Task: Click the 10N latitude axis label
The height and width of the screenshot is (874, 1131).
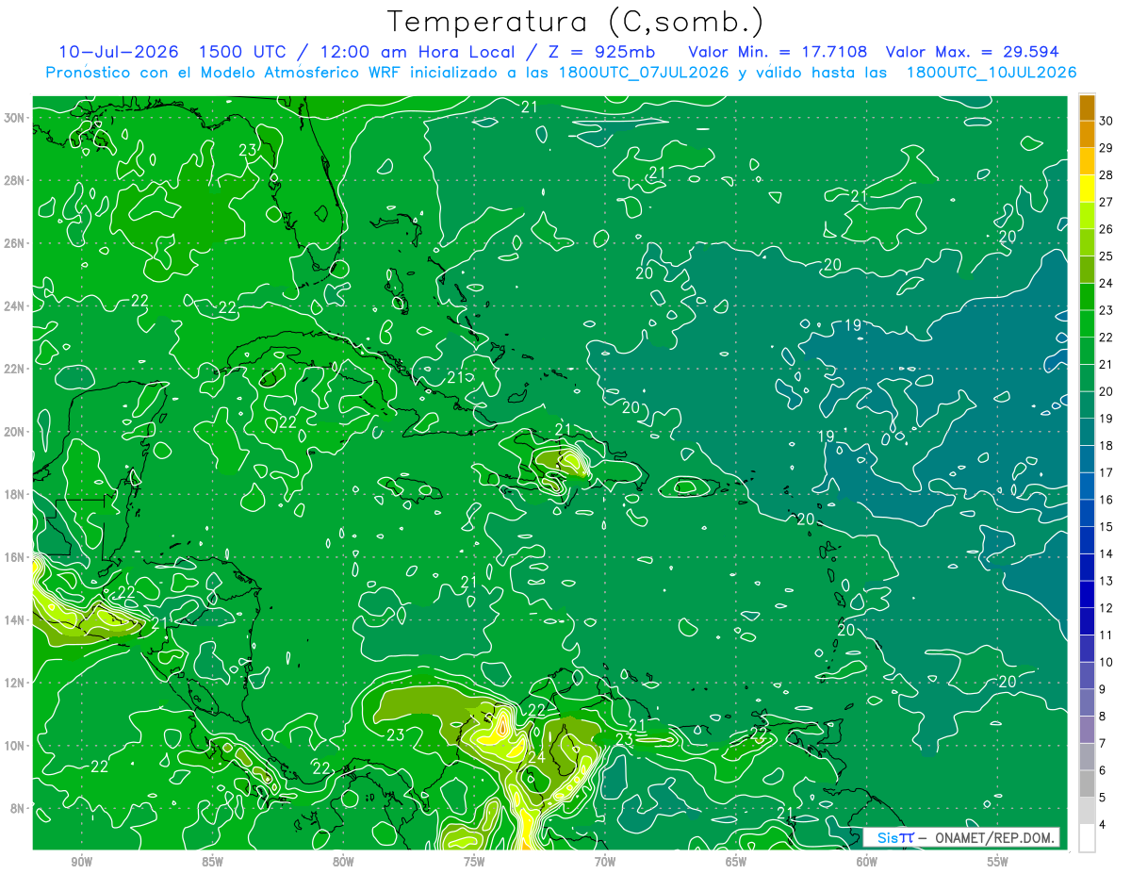Action: click(x=14, y=745)
